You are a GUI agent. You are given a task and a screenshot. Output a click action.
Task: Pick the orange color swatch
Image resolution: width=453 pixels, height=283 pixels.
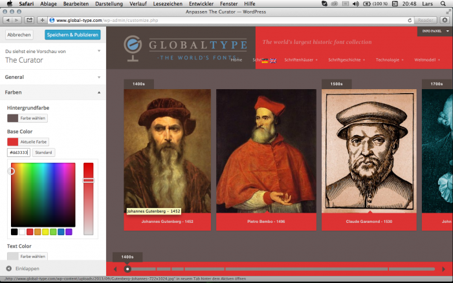[38, 232]
